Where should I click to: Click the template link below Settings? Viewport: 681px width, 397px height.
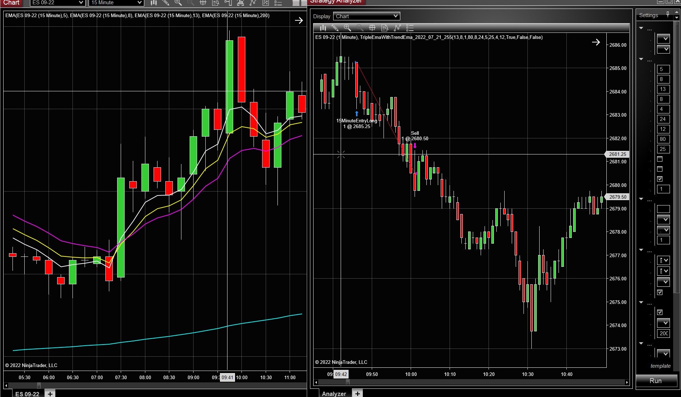[660, 366]
